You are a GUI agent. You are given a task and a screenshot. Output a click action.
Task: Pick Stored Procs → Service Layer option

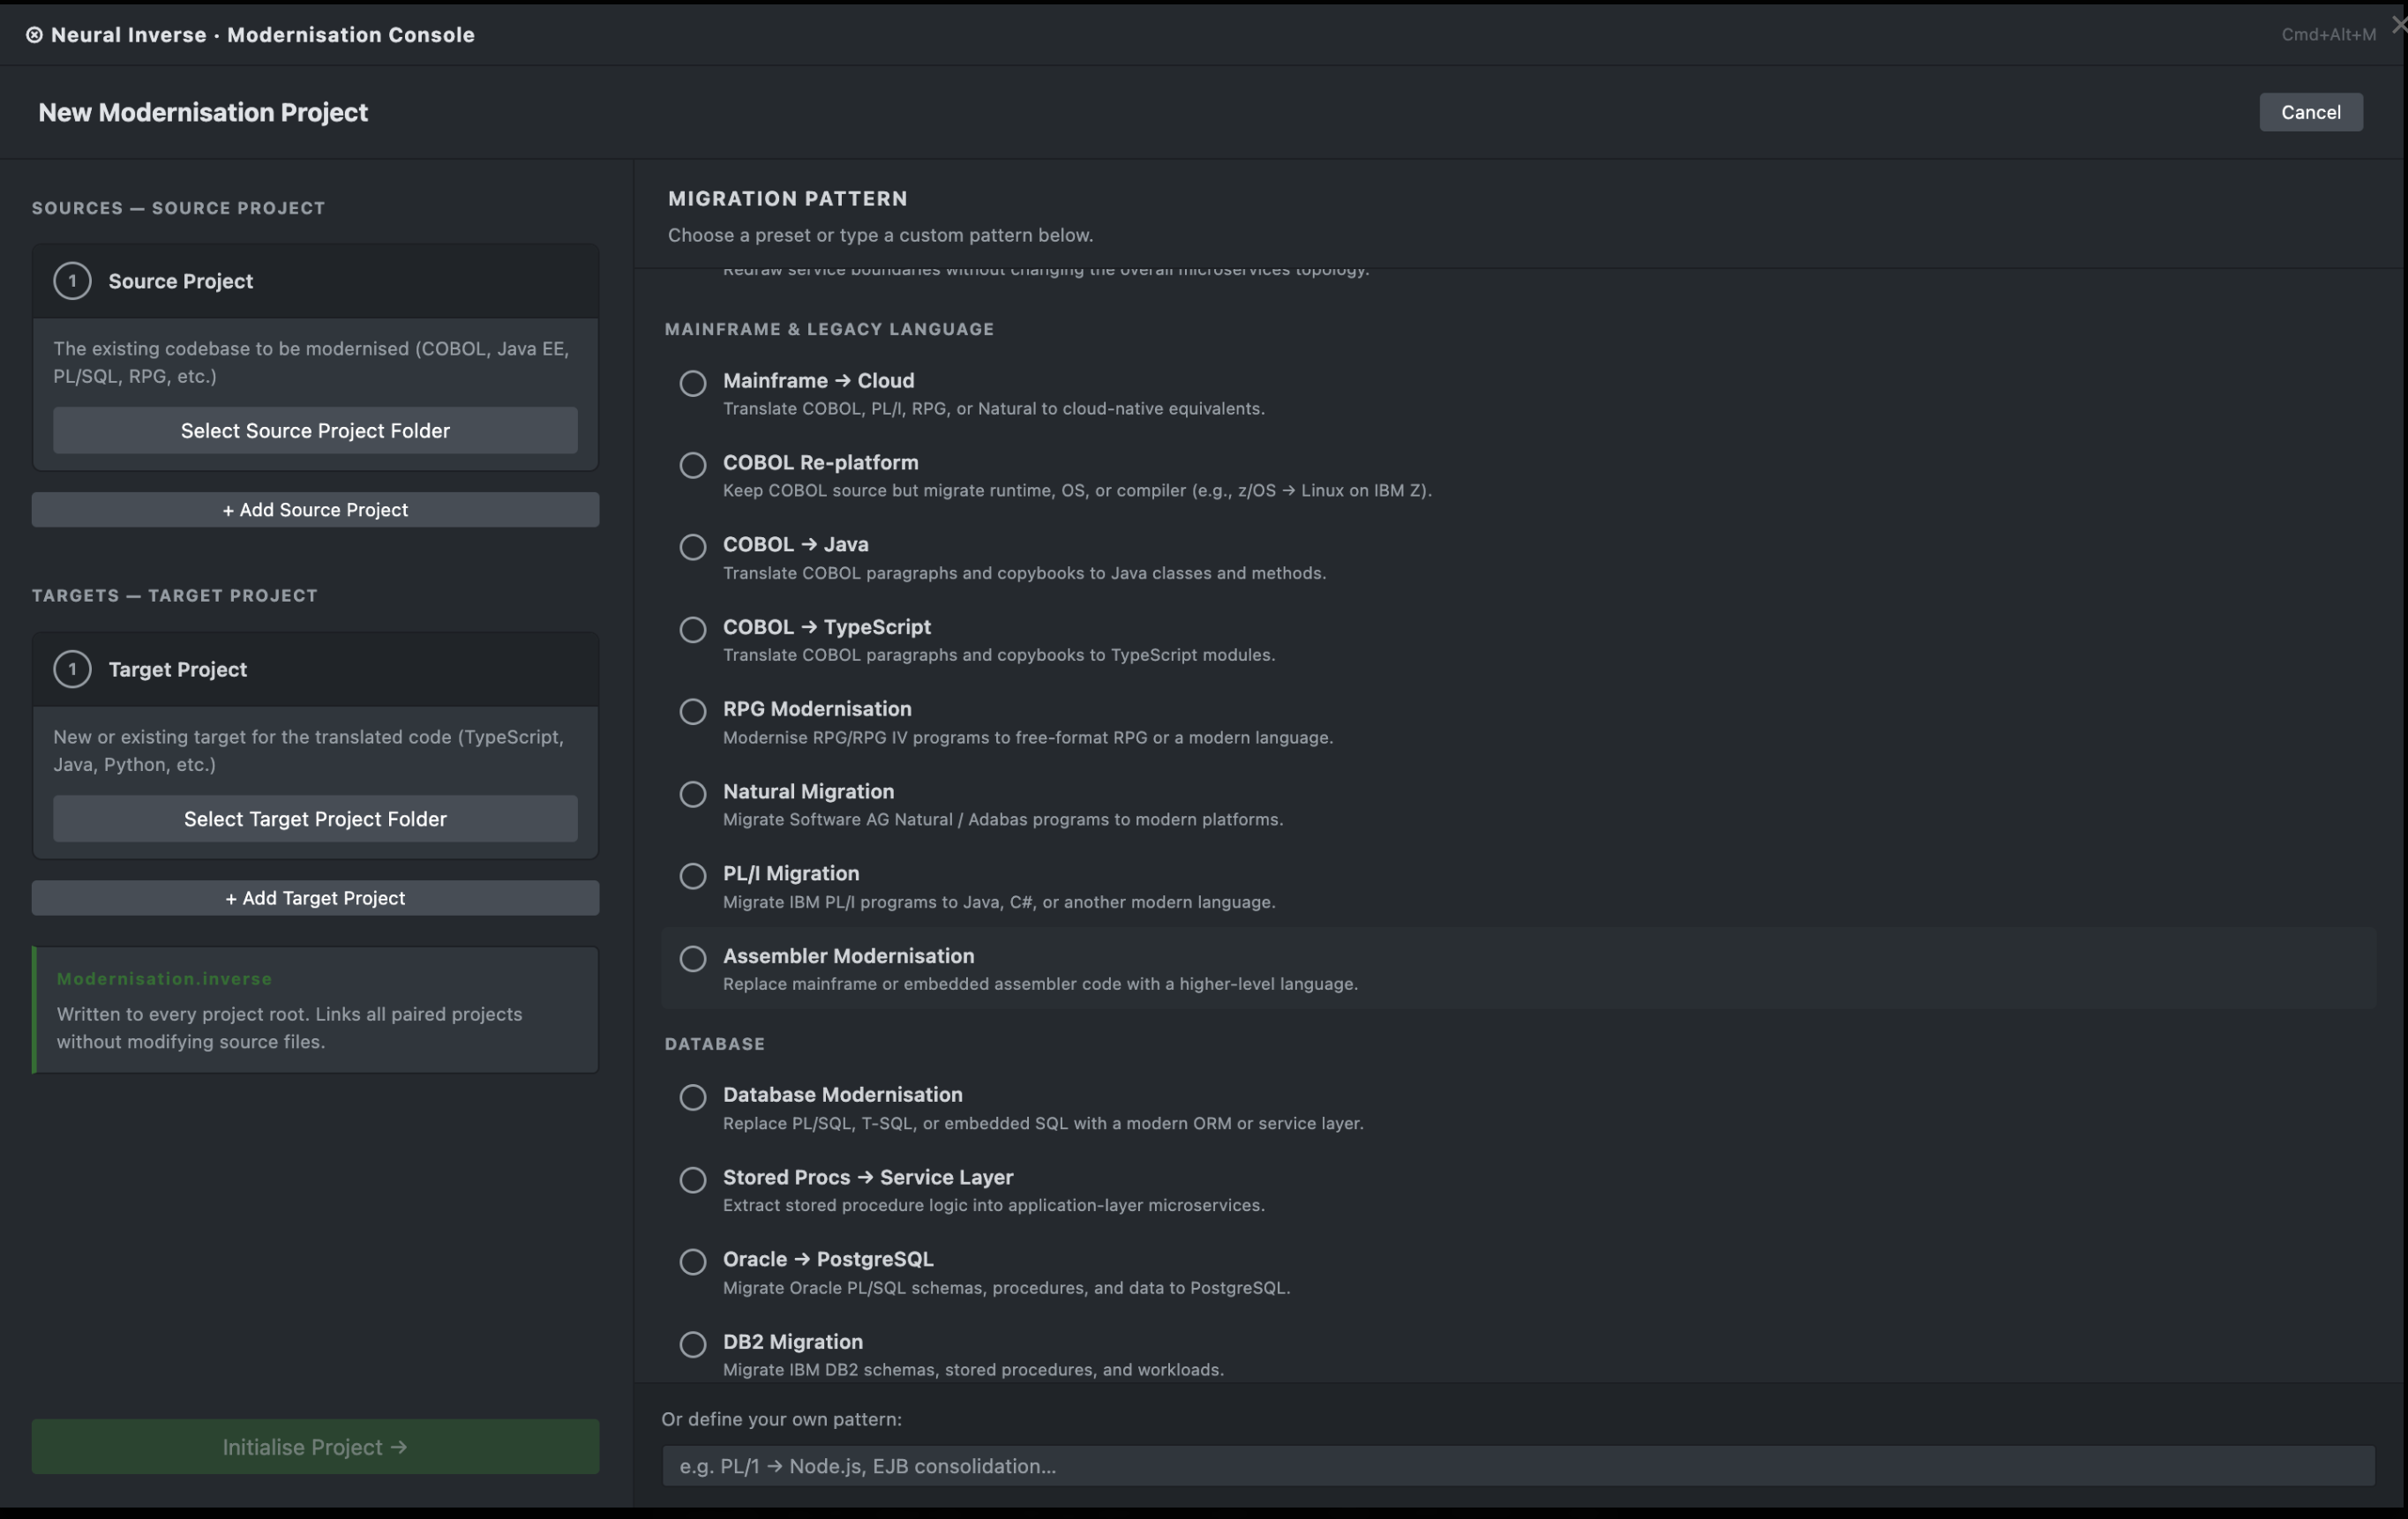[x=693, y=1179]
